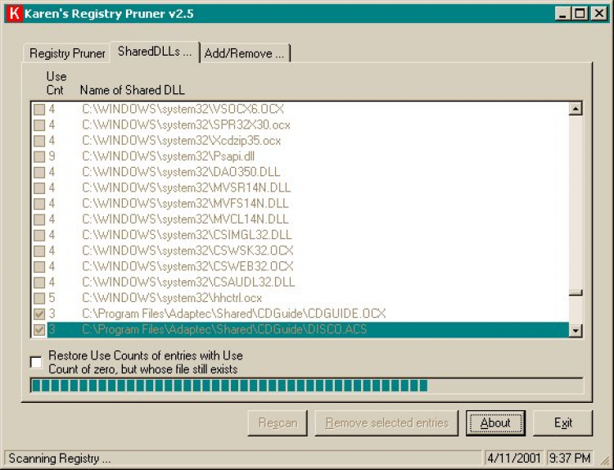Click the list scrollbar thumb

point(576,292)
